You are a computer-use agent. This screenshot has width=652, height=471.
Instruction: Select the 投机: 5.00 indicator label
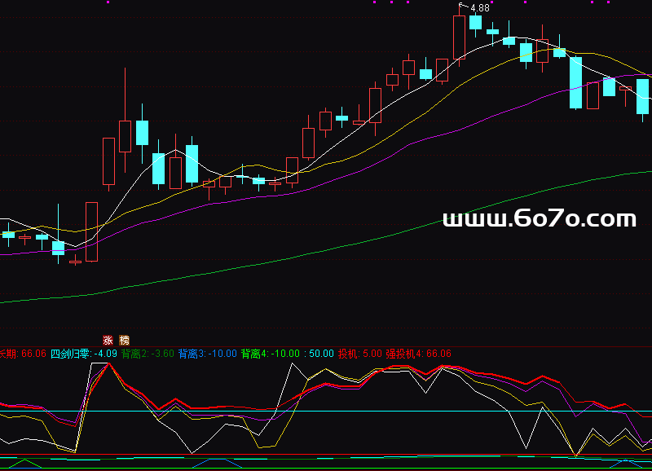coord(359,354)
